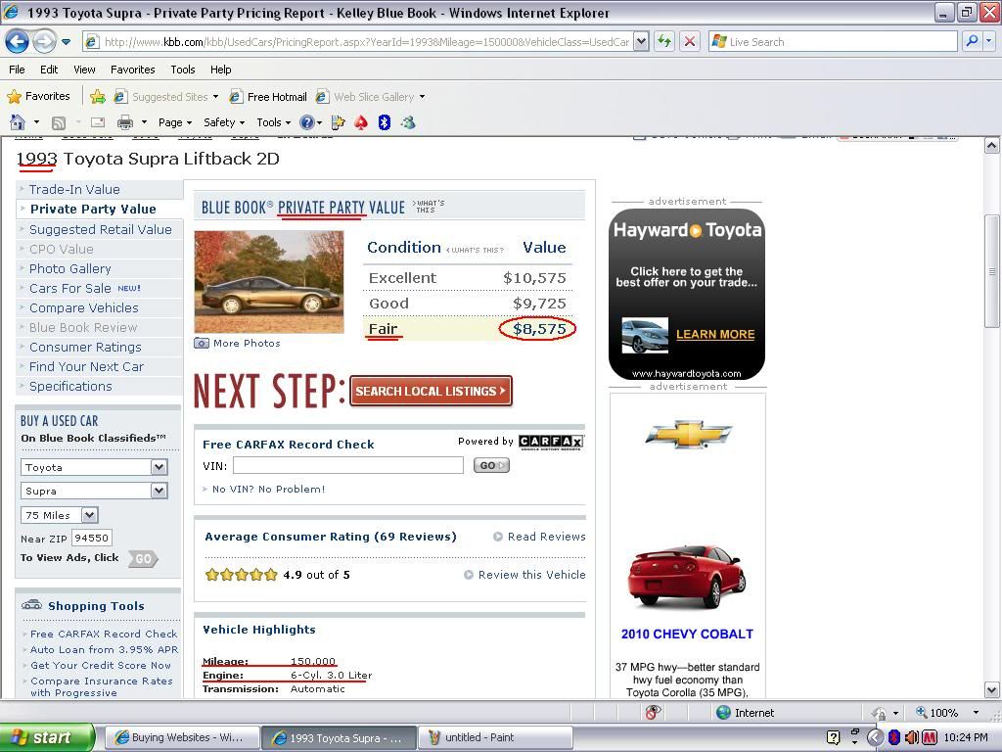Click the SEARCH LOCAL LISTINGS button
This screenshot has width=1002, height=752.
click(432, 391)
